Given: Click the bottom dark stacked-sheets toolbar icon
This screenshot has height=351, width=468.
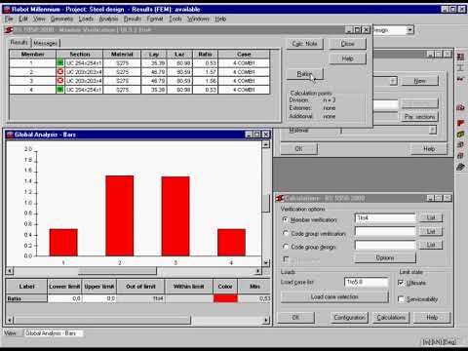Looking at the screenshot, I should pyautogui.click(x=460, y=167).
